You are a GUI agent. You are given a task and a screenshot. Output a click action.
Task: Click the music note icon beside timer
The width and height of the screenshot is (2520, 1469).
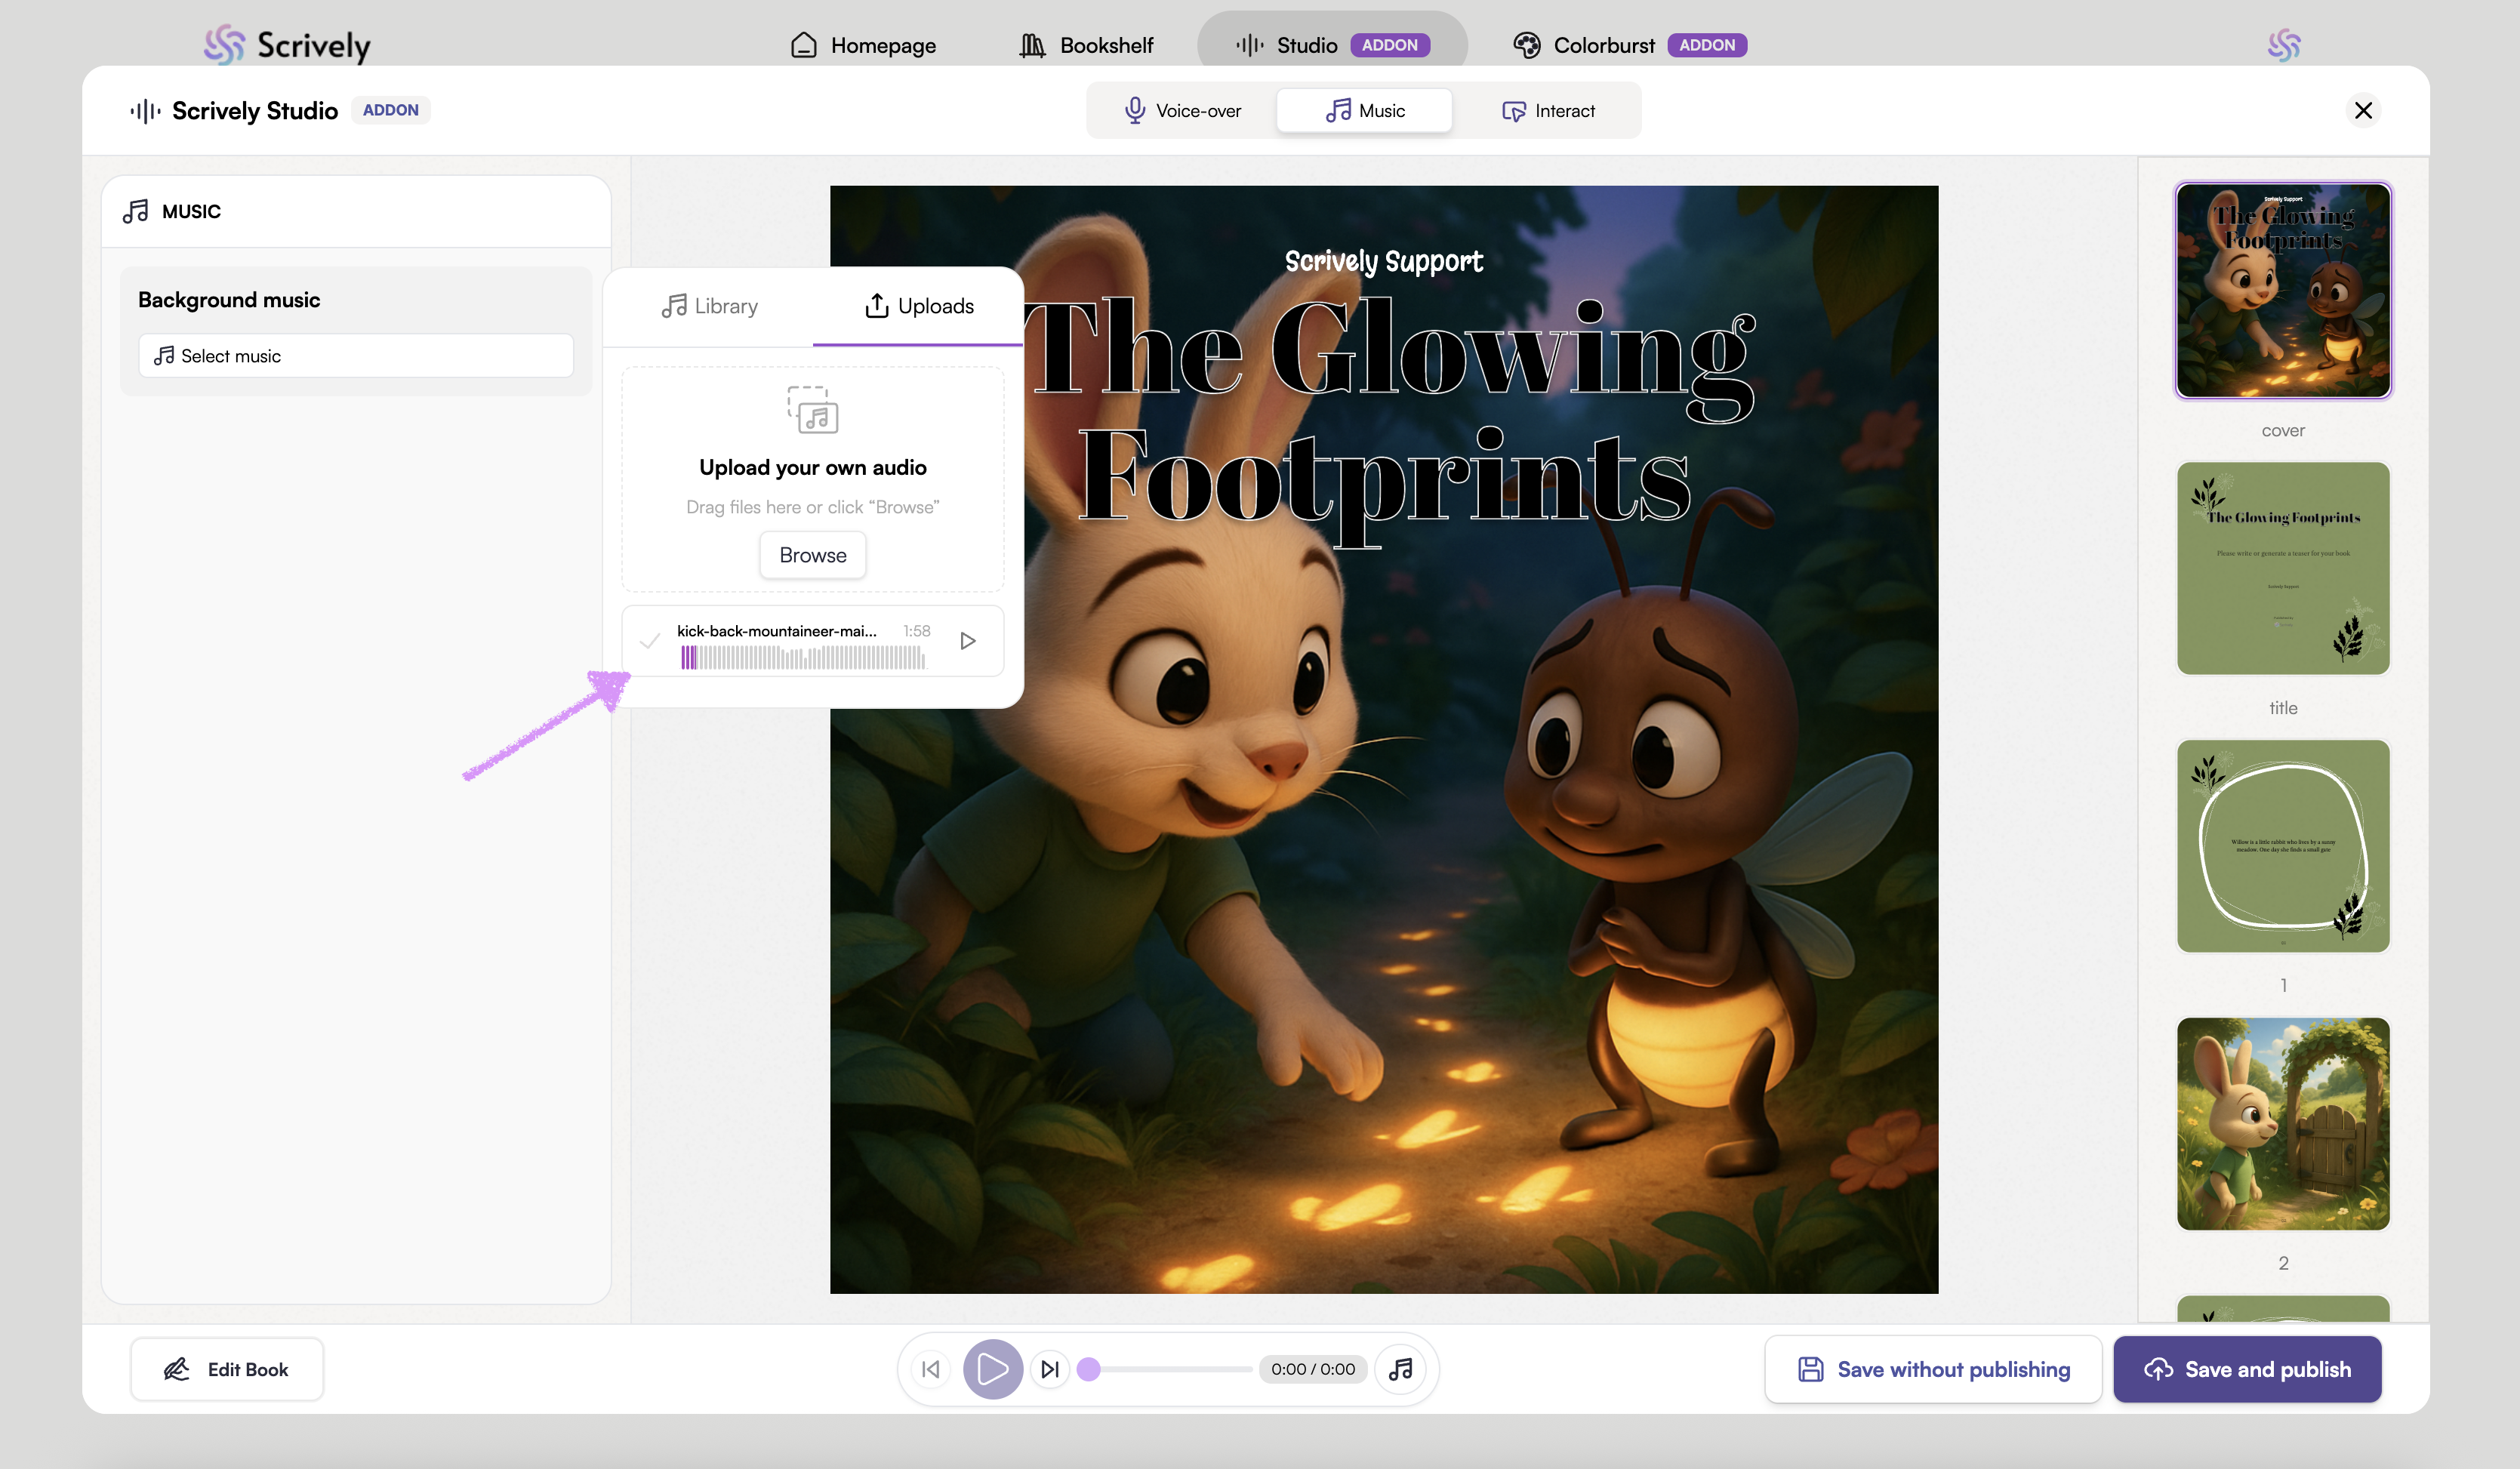pos(1401,1369)
